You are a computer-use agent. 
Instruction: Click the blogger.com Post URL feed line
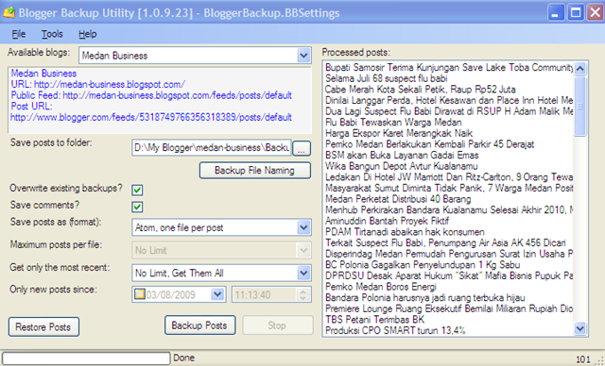[x=151, y=117]
